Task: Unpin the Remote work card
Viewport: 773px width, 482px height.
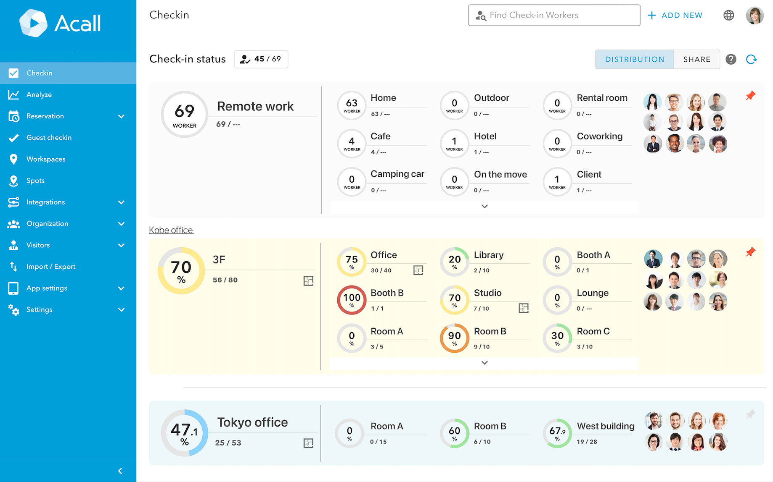Action: tap(750, 96)
